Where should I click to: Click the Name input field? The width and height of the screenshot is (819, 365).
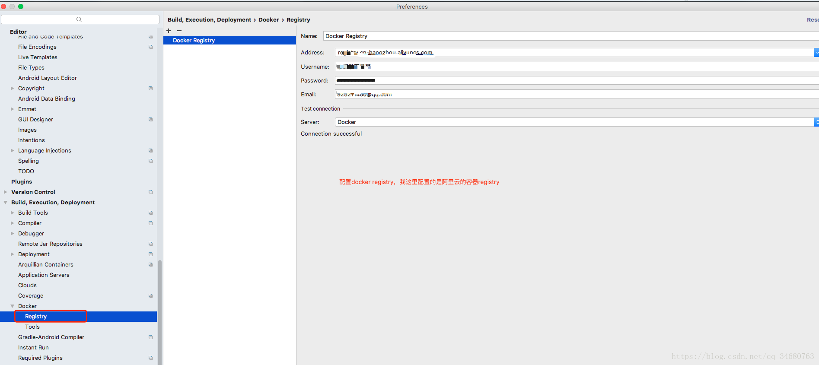pyautogui.click(x=571, y=36)
